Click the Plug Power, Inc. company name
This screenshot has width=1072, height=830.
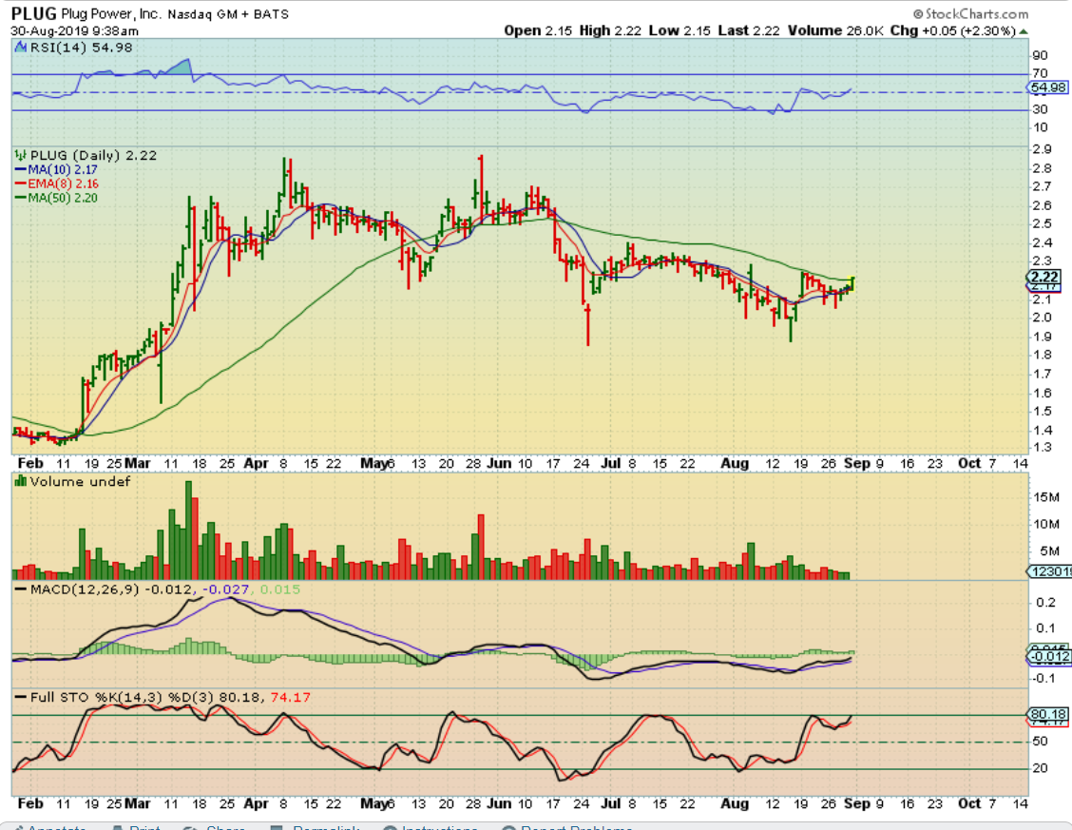pos(111,13)
